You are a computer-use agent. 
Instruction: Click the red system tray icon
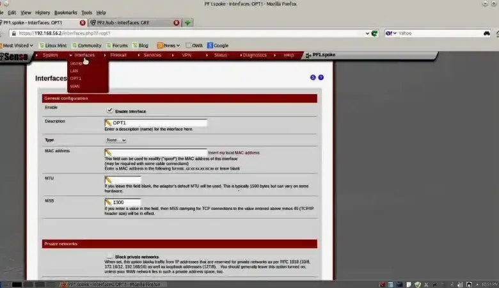coord(382,284)
